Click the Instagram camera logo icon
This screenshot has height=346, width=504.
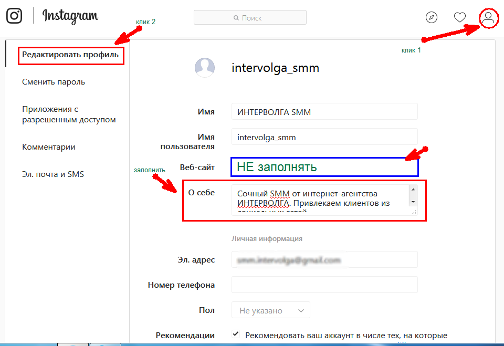click(14, 16)
